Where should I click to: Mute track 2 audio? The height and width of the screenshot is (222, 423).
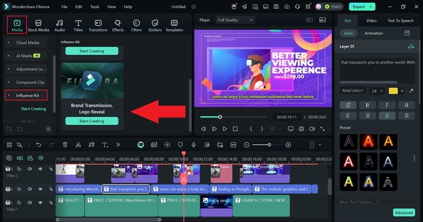click(30, 189)
